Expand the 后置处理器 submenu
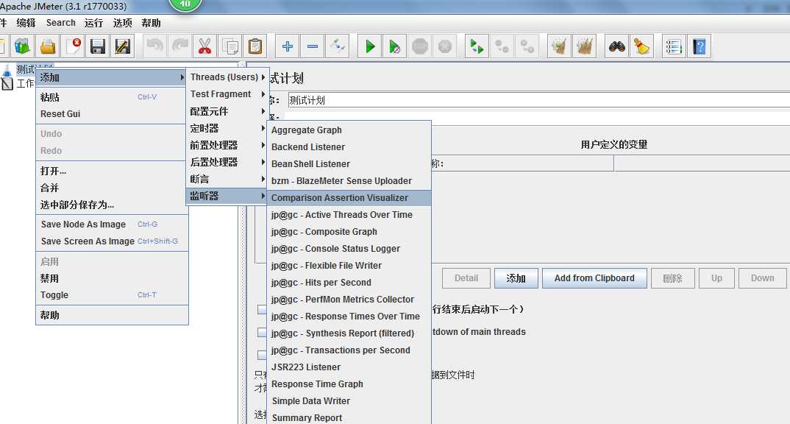 pos(227,163)
